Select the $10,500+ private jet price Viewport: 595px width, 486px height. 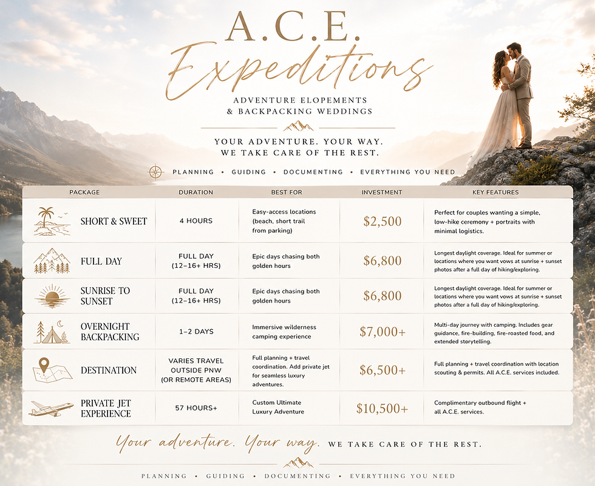382,408
